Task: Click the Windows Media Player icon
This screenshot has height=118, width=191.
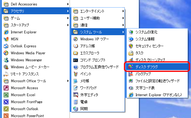Action: (x=6, y=53)
